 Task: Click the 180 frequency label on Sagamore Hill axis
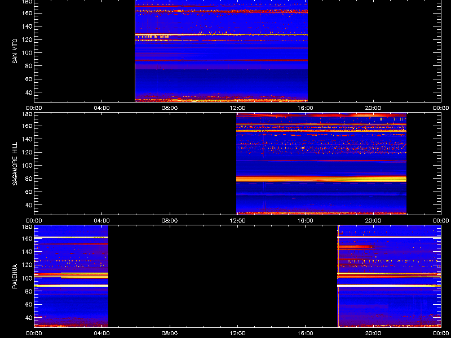pyautogui.click(x=27, y=114)
